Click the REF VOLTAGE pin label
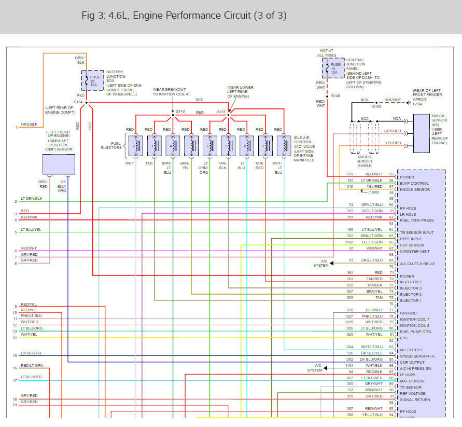 click(x=413, y=393)
